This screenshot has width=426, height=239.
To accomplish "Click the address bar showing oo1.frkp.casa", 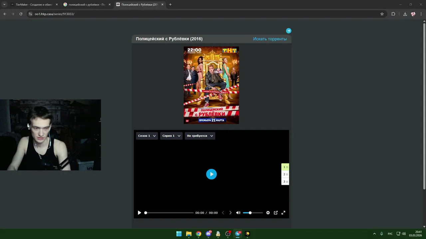I will tap(206, 14).
